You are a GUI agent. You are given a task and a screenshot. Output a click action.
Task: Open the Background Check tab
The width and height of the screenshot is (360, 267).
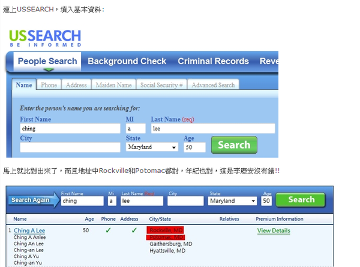coord(127,61)
